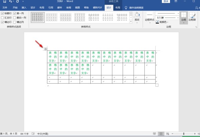The width and height of the screenshot is (200, 137).
Task: Switch to read mode view icon
Action: (154, 134)
